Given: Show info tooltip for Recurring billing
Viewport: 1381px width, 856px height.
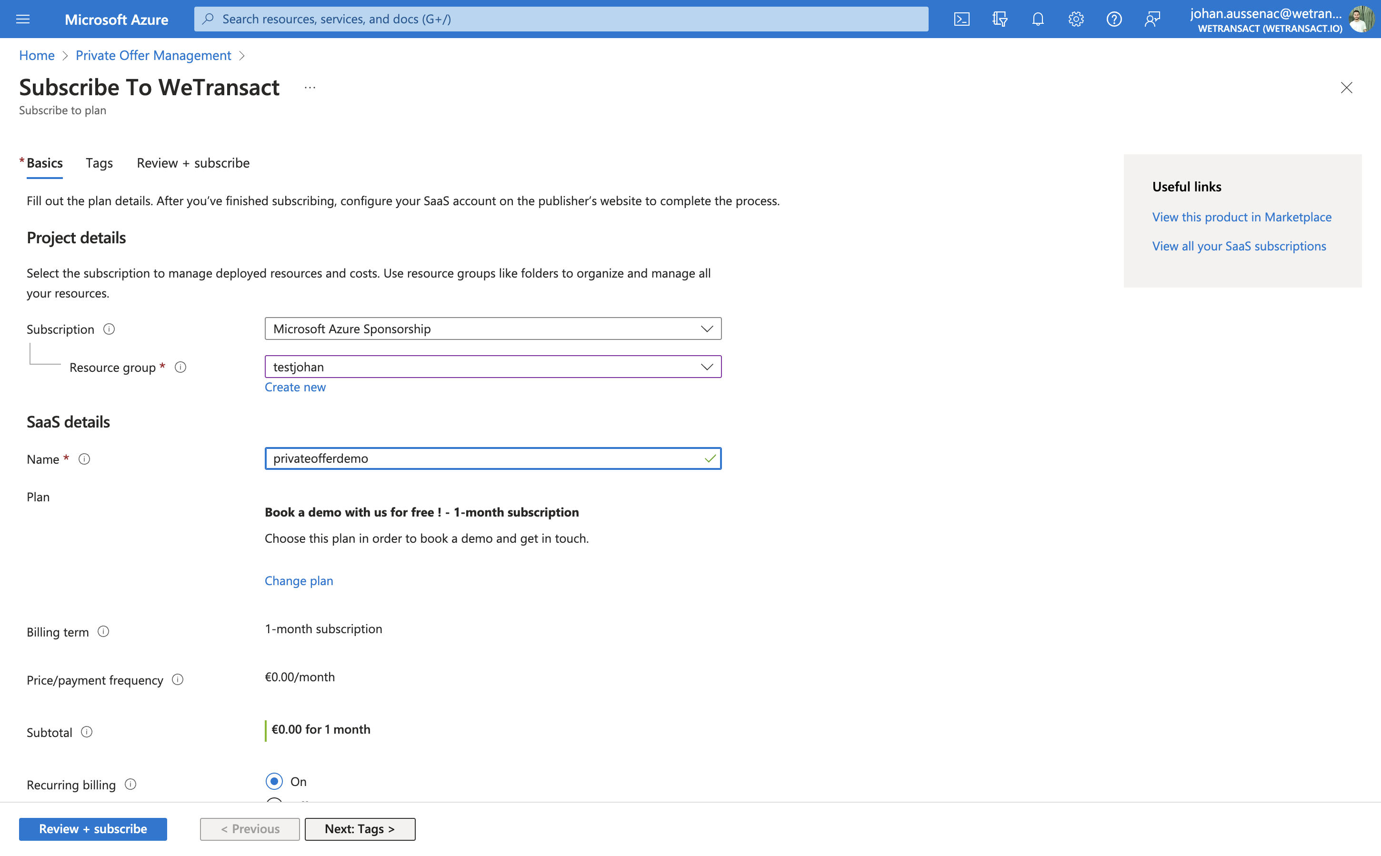Looking at the screenshot, I should 130,784.
